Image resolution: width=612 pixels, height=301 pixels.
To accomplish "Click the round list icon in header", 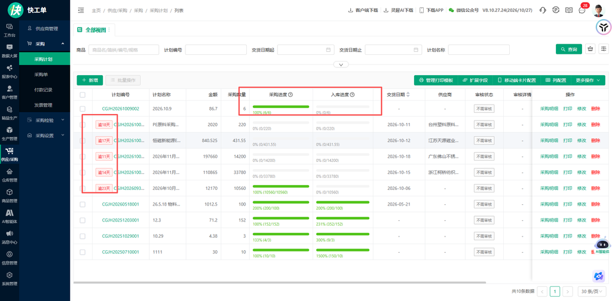I will 556,10.
